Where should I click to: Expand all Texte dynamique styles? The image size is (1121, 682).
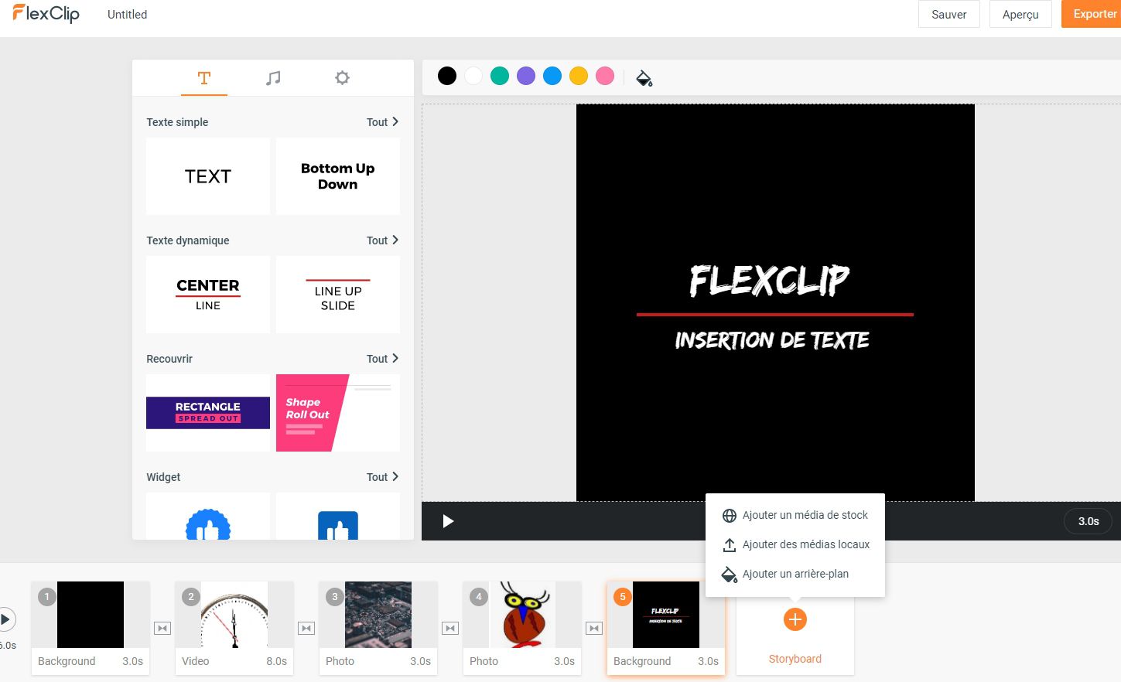[x=383, y=240]
